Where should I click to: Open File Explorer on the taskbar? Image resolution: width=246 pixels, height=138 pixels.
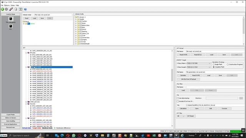(x=103, y=135)
